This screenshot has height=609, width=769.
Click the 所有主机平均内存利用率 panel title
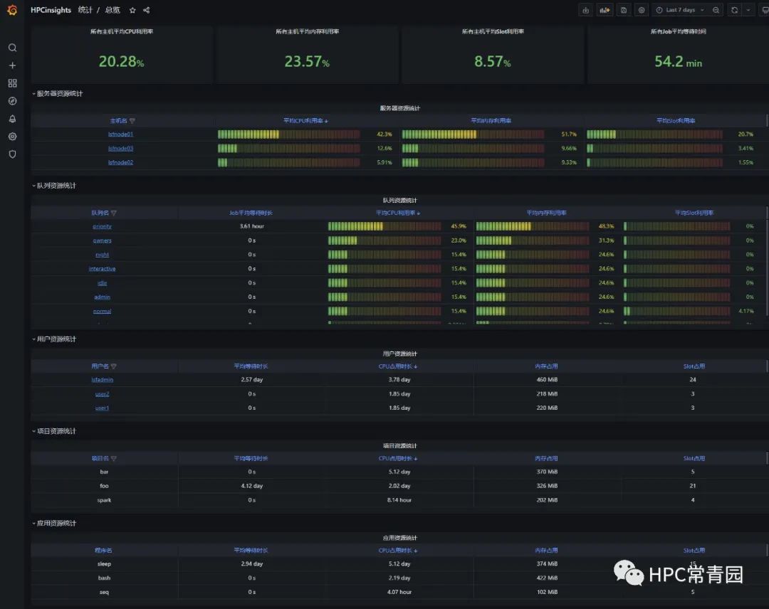(x=307, y=31)
